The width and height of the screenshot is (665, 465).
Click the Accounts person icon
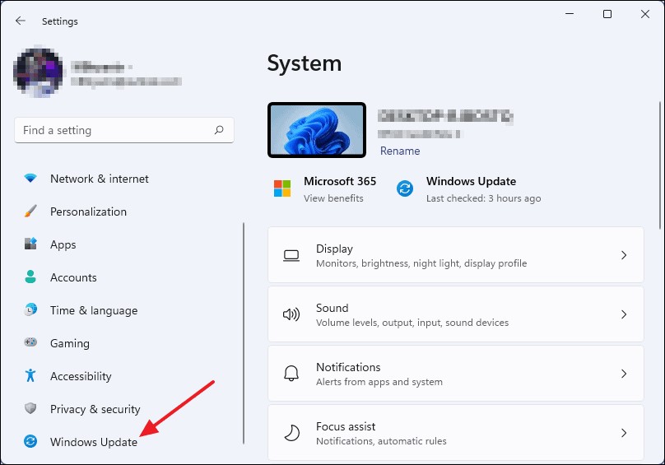coord(30,277)
